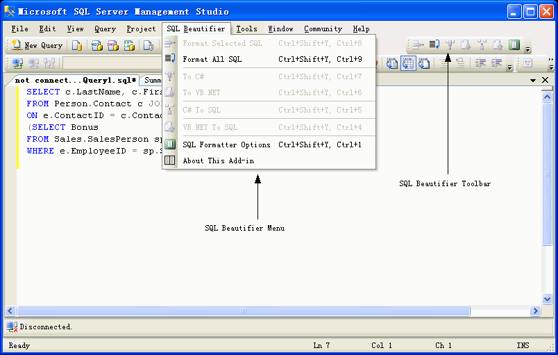This screenshot has height=355, width=558.
Task: Click the horizontal scrollbar left arrow
Action: (x=10, y=311)
